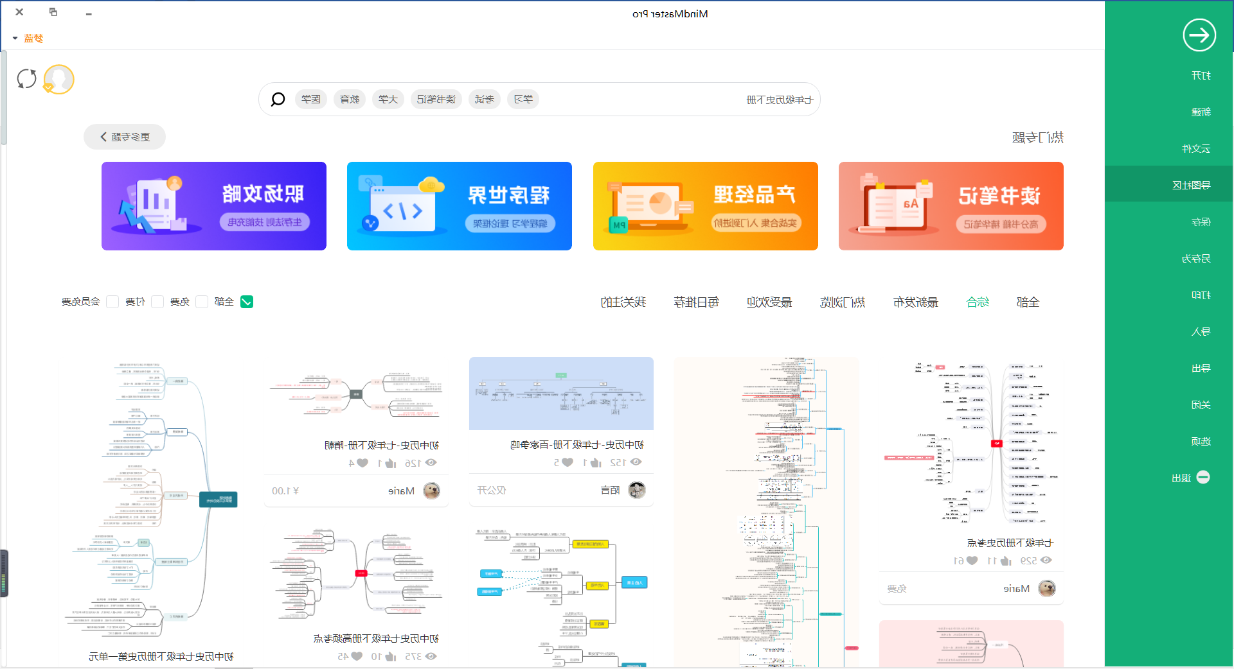Open the user profile avatar icon
The image size is (1234, 669).
click(x=58, y=79)
